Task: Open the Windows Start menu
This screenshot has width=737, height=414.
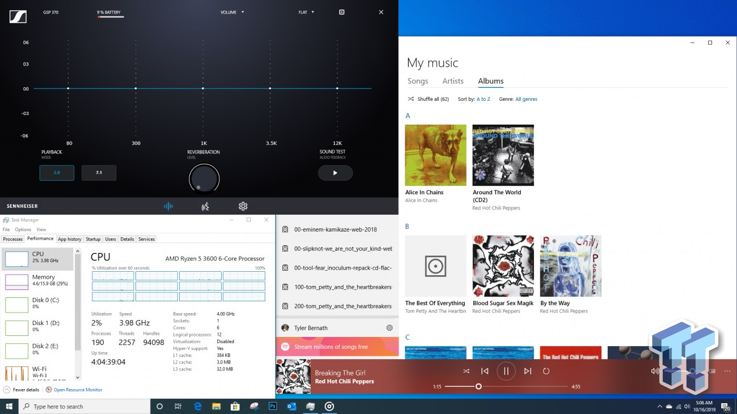Action: click(x=9, y=406)
